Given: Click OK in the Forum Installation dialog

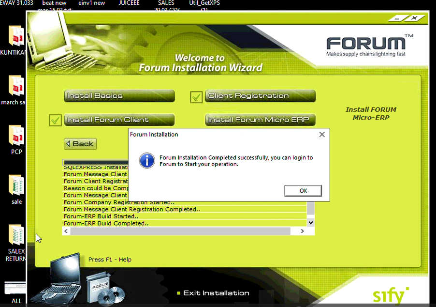Looking at the screenshot, I should coord(303,191).
